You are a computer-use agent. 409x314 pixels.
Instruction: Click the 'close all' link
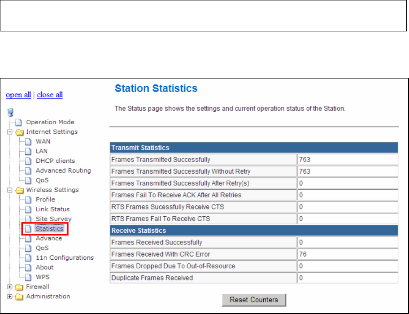coord(50,95)
